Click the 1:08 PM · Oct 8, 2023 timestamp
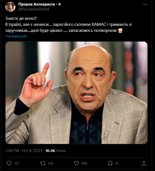 23,151
